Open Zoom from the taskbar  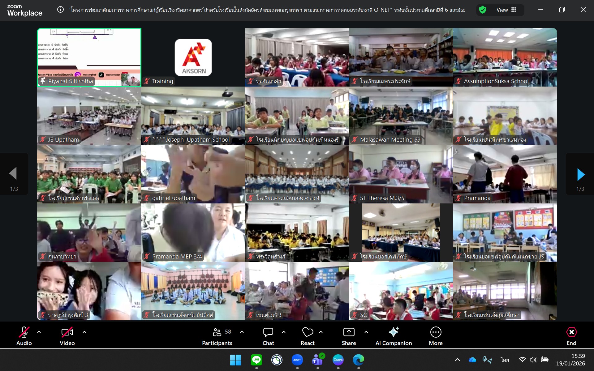[x=297, y=360]
